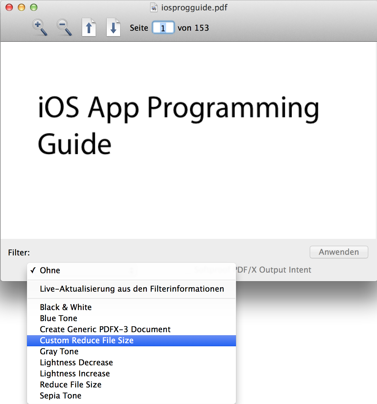Click the 'Seite' label in toolbar
Viewport: 377px width, 404px height.
tap(139, 28)
